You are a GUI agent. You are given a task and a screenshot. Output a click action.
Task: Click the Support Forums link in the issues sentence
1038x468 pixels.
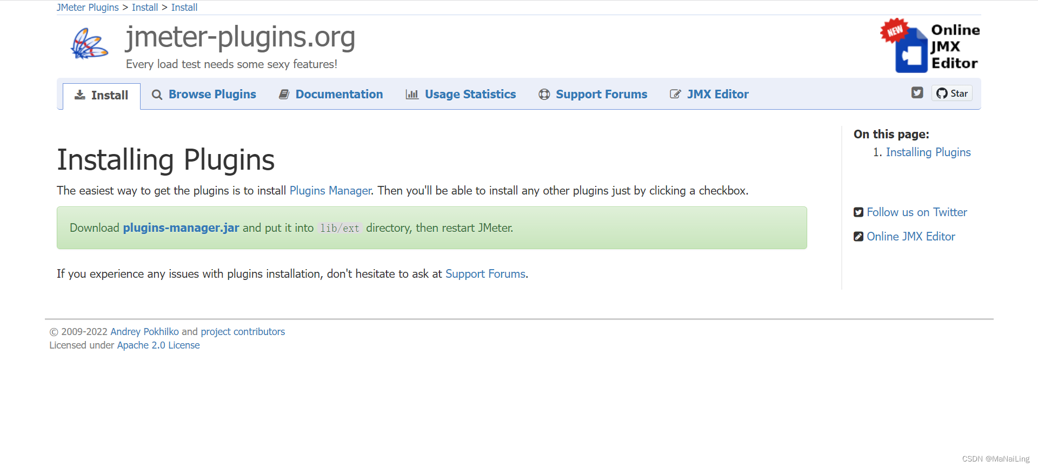(x=485, y=274)
